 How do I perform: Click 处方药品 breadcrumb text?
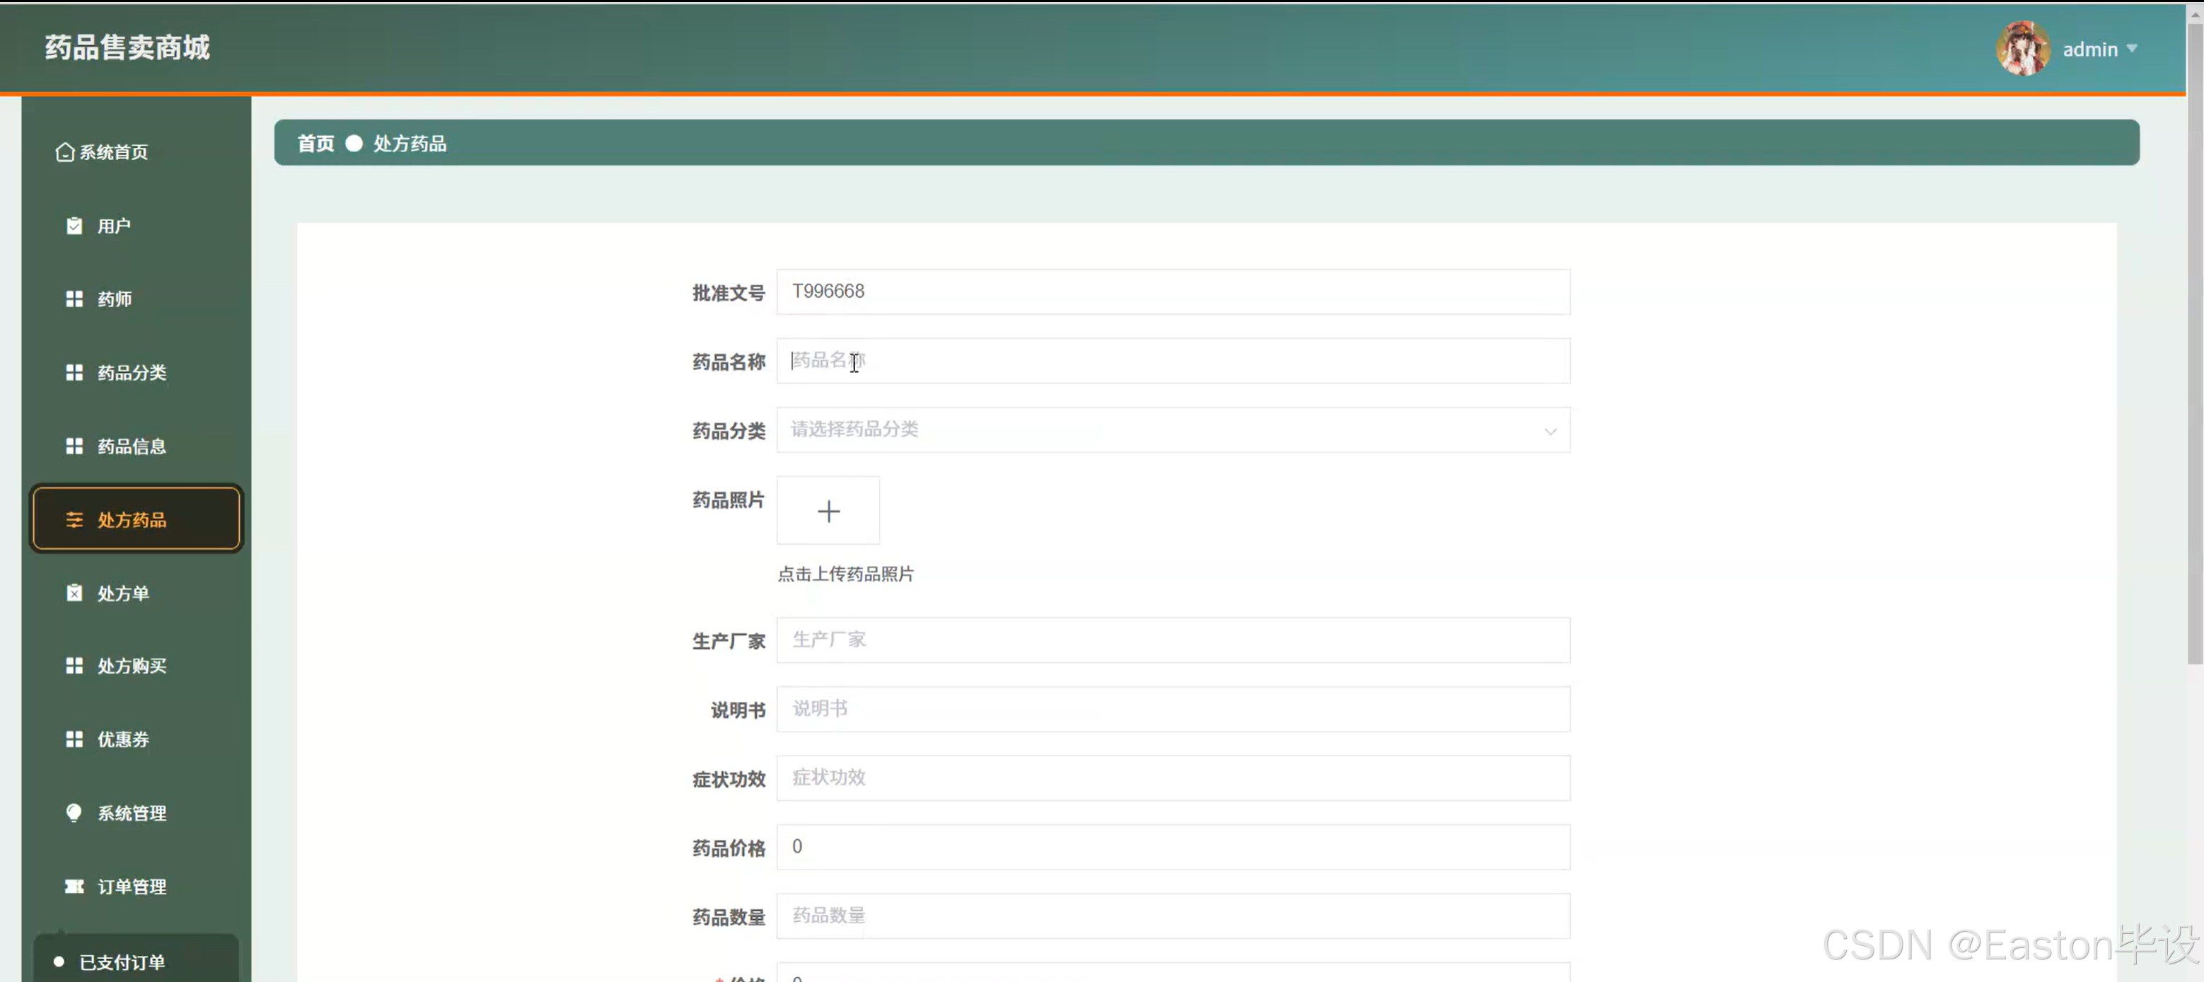click(x=410, y=144)
